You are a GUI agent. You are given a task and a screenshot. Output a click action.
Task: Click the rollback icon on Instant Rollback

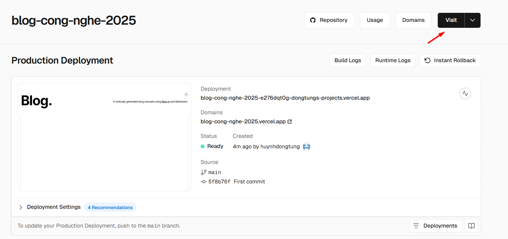click(x=427, y=60)
